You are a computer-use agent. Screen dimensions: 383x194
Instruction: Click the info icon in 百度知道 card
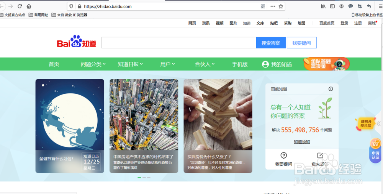click(331, 89)
